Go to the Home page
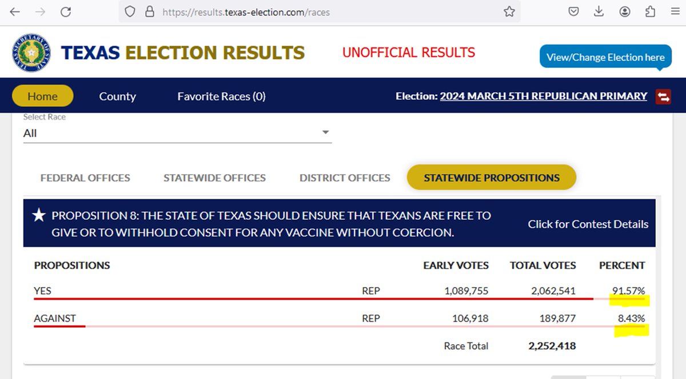 click(43, 96)
